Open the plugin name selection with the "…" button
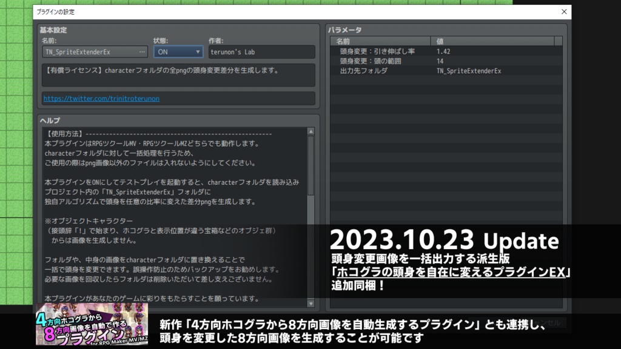The image size is (621, 349). [x=142, y=52]
